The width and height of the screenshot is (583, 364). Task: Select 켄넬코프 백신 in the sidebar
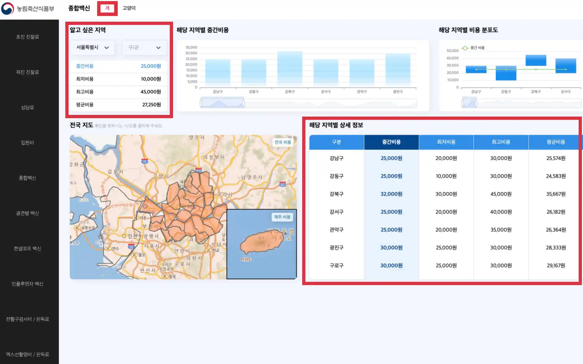pyautogui.click(x=27, y=248)
